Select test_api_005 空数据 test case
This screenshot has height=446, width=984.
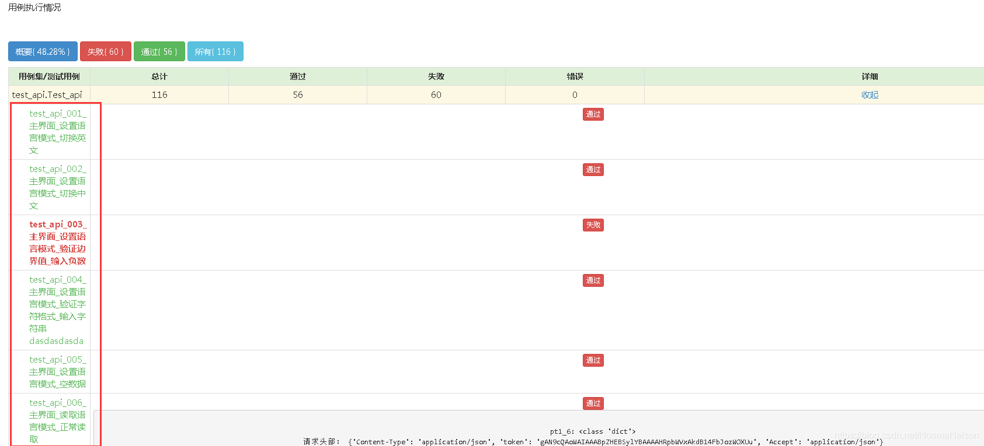57,371
